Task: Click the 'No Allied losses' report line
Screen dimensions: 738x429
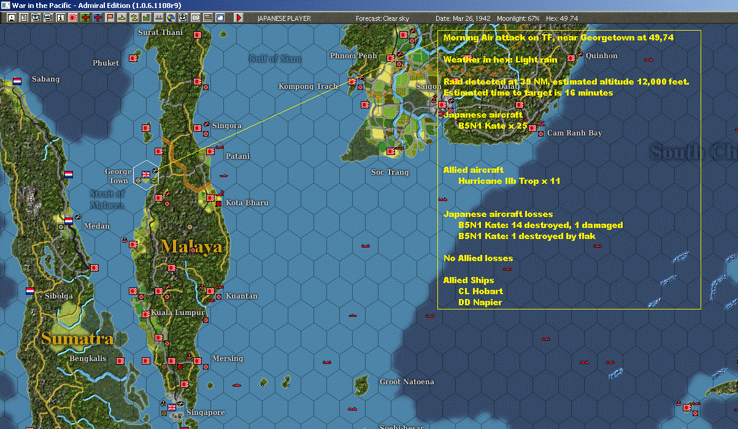Action: coord(479,258)
